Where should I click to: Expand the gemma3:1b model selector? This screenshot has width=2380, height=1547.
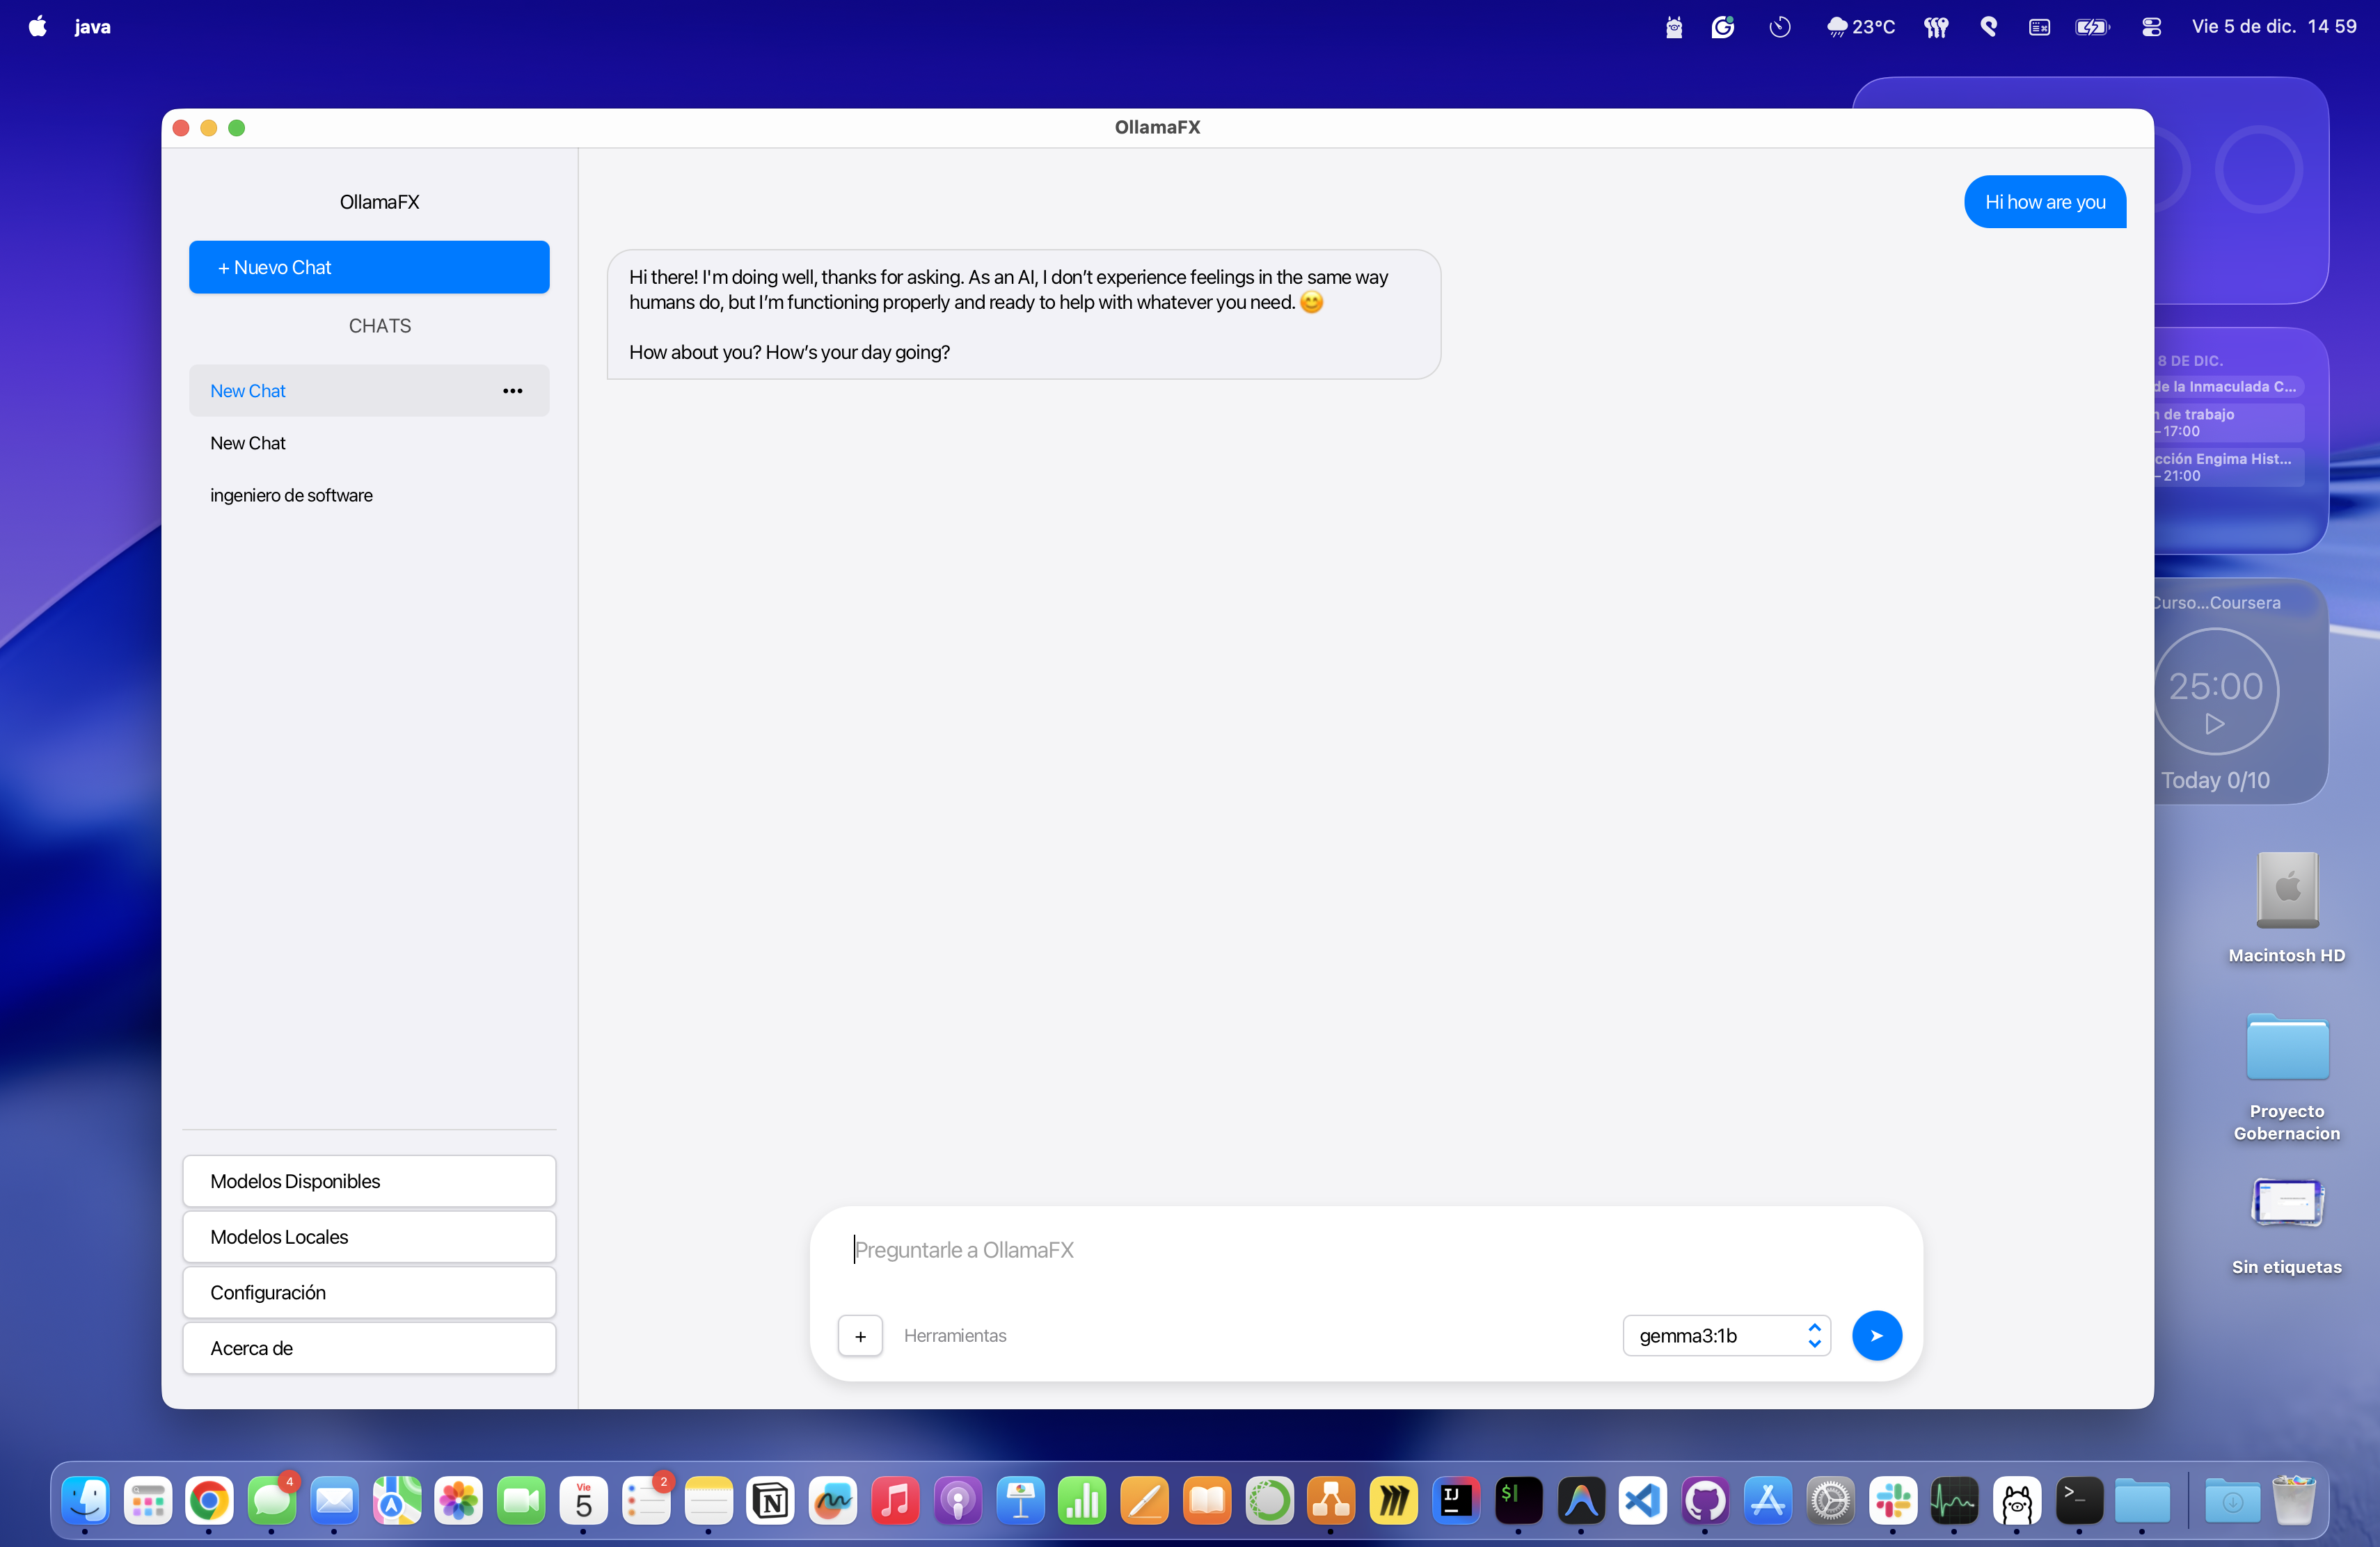(x=1726, y=1336)
